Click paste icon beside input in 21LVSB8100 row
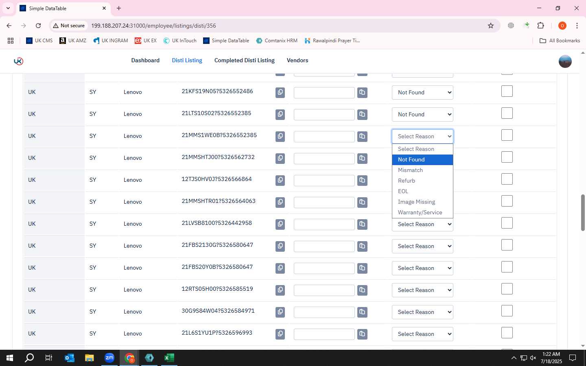Viewport: 586px width, 366px height. coord(362,224)
